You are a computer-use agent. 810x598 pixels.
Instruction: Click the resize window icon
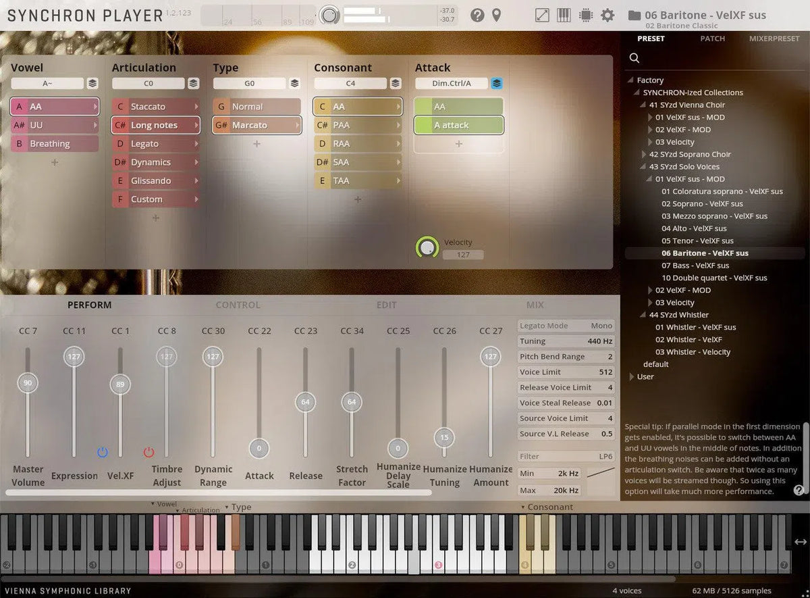[542, 14]
